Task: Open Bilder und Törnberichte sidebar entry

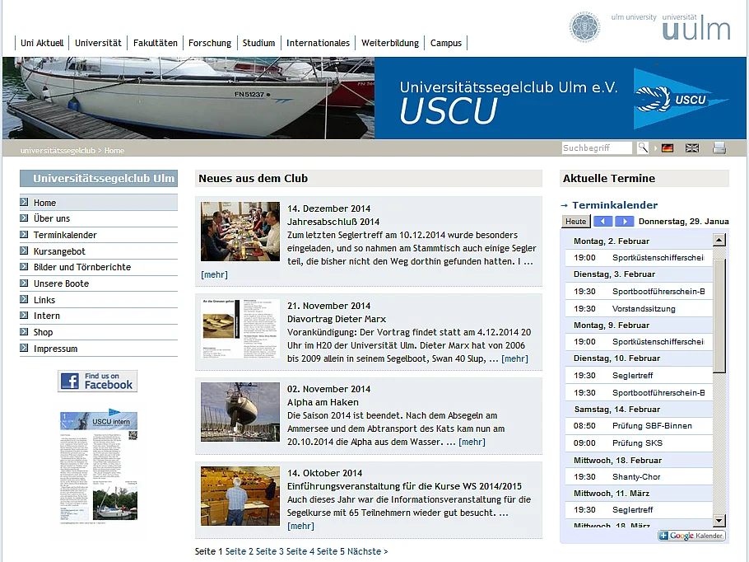Action: 82,267
